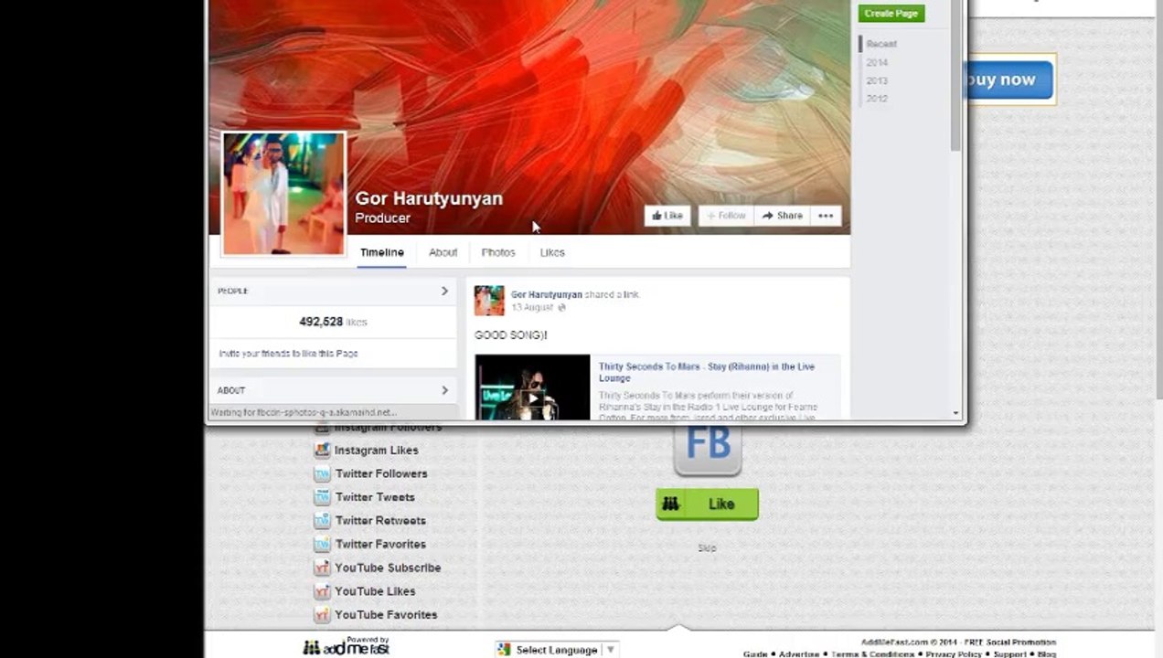This screenshot has width=1163, height=658.
Task: Open the Thirty Seconds To Mars link title
Action: point(706,372)
